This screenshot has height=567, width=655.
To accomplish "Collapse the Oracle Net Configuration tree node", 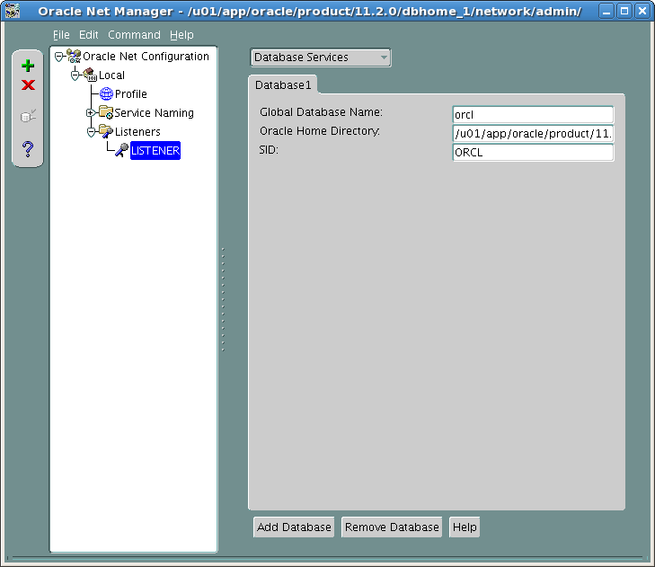I will (59, 57).
